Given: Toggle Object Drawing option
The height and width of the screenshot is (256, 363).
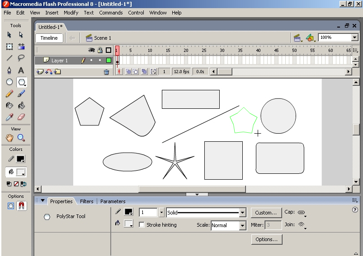Looking at the screenshot, I should pos(11,206).
